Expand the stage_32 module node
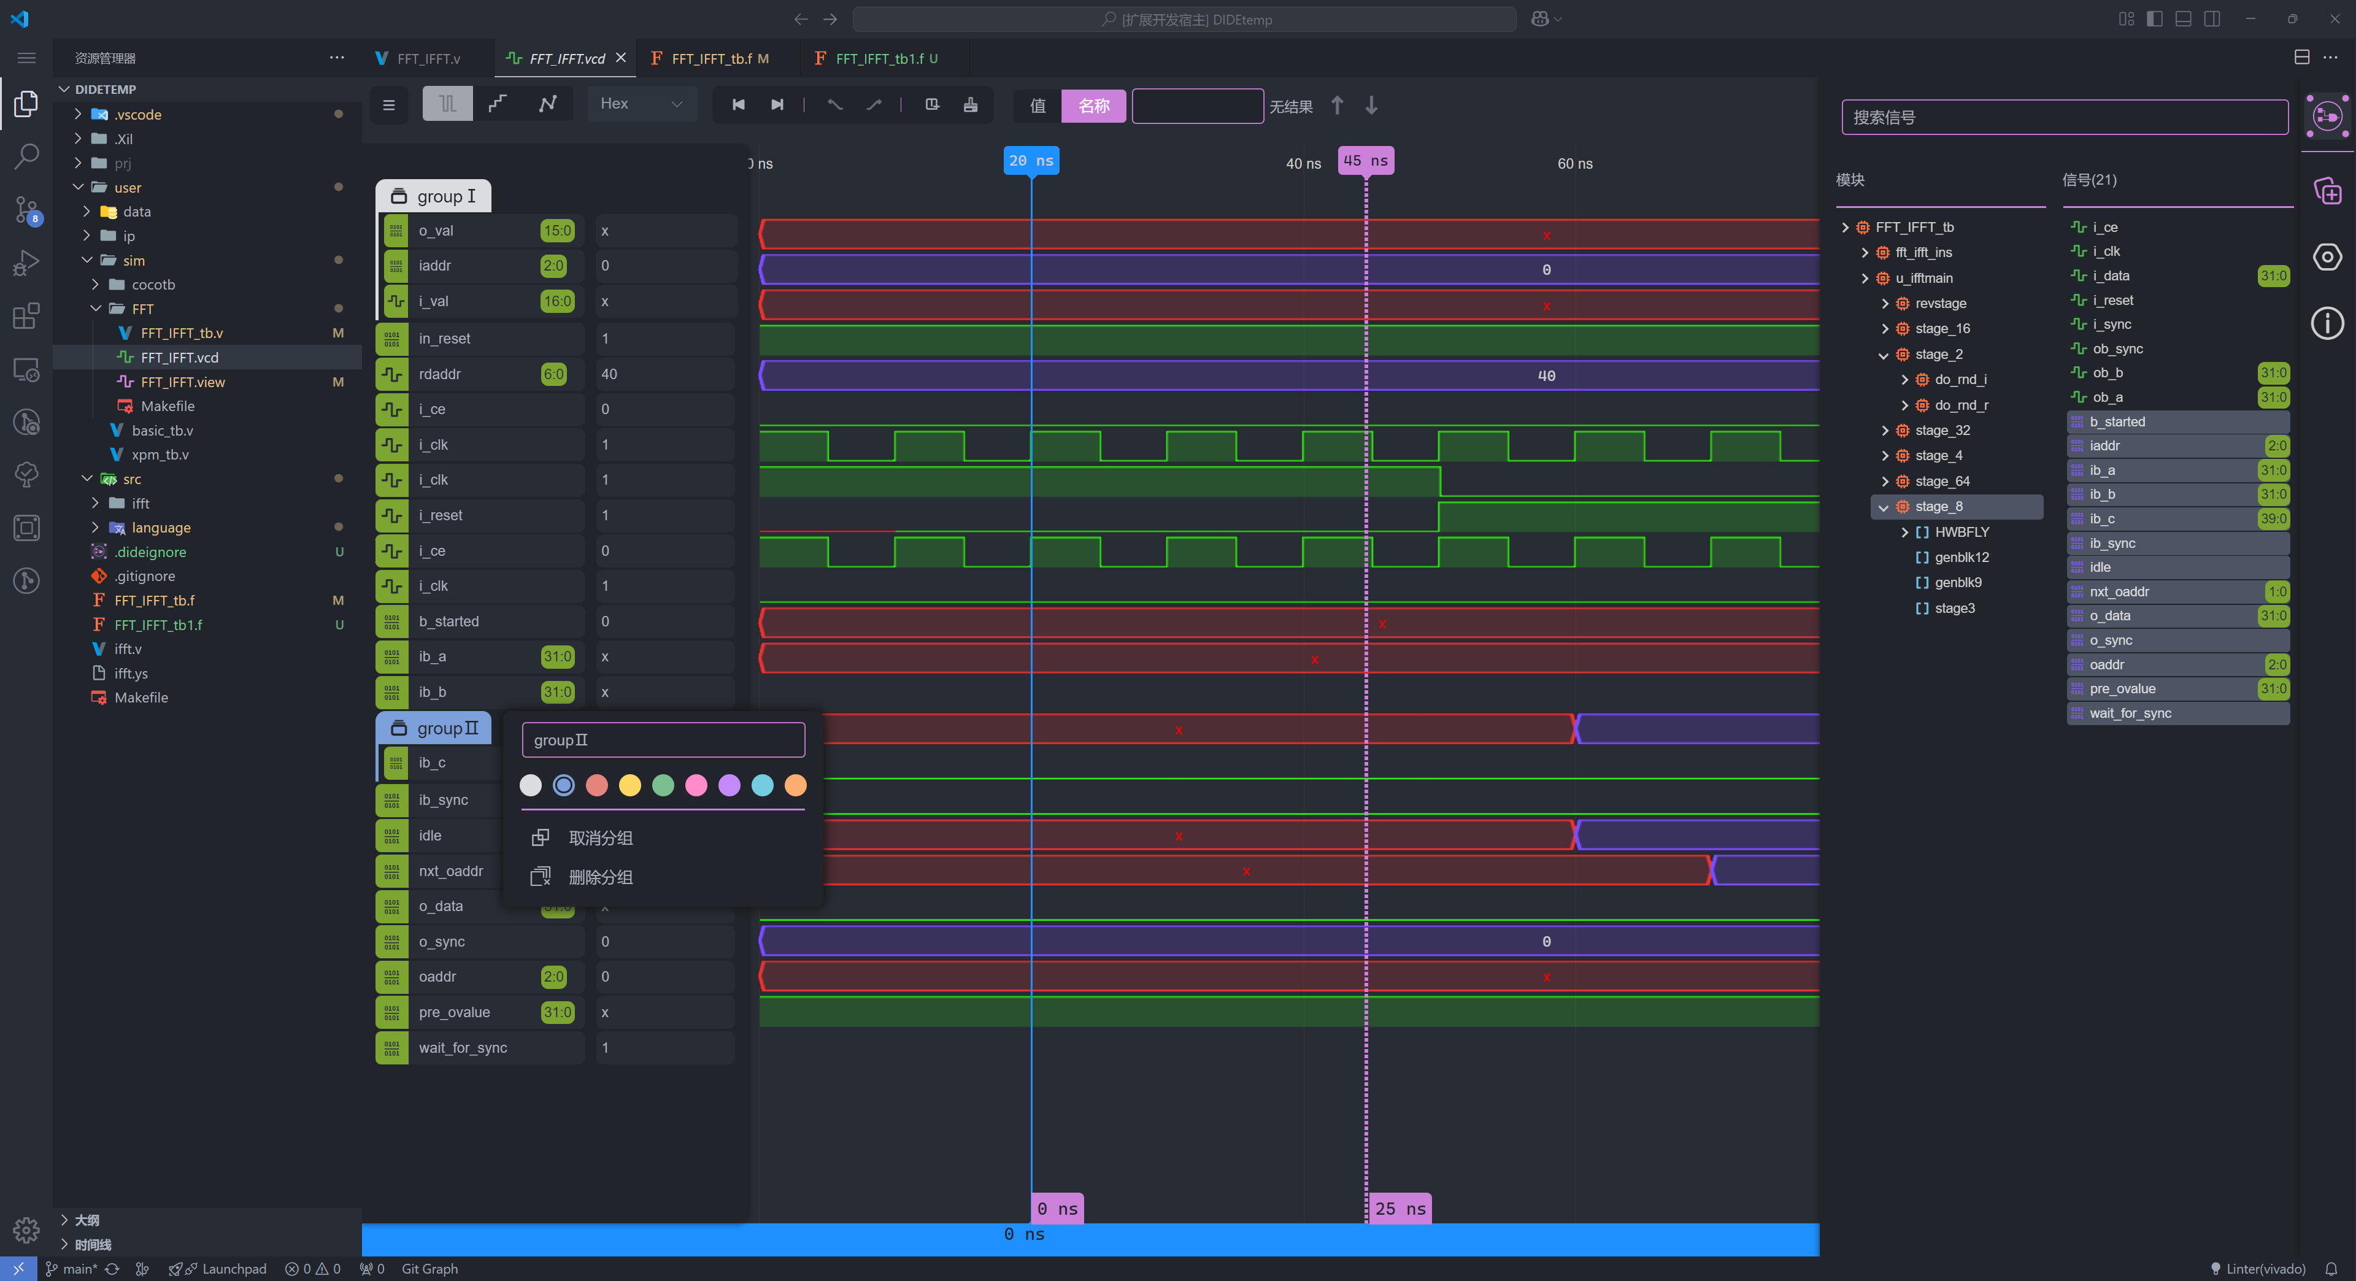 pos(1884,429)
